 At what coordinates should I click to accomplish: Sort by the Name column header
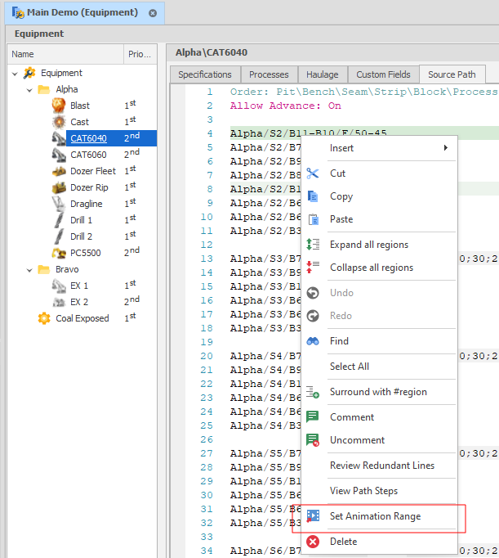pyautogui.click(x=65, y=54)
